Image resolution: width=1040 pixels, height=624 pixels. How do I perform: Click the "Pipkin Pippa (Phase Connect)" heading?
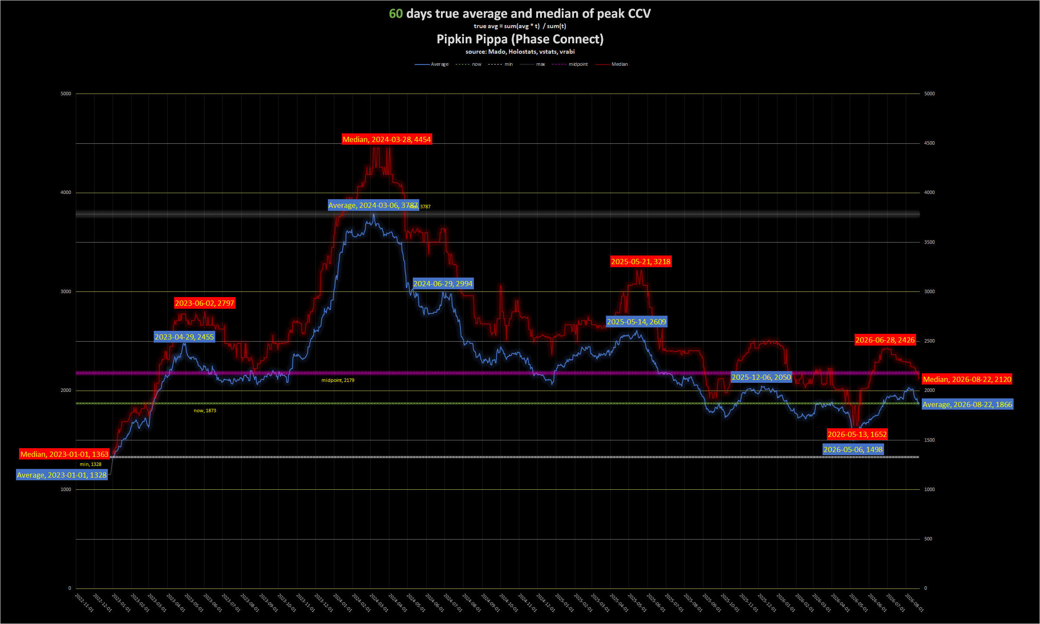(520, 39)
